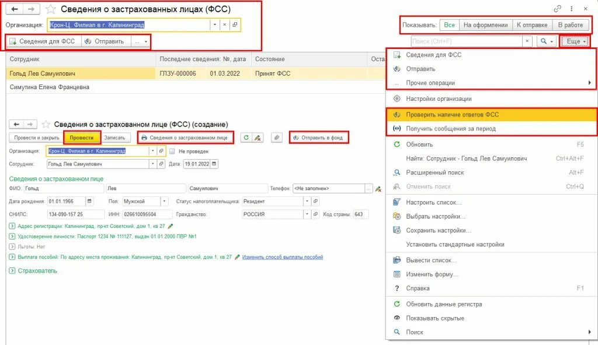Open Справка (F1) from the menu
598x345 pixels.
491,288
